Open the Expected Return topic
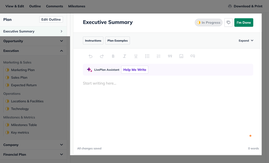 pos(24,85)
